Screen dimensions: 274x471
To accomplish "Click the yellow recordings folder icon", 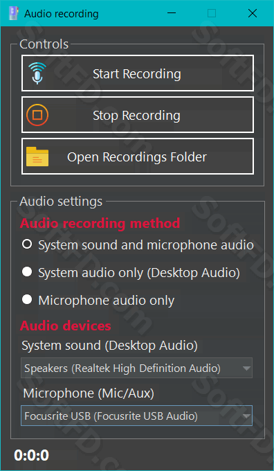I will click(x=37, y=157).
